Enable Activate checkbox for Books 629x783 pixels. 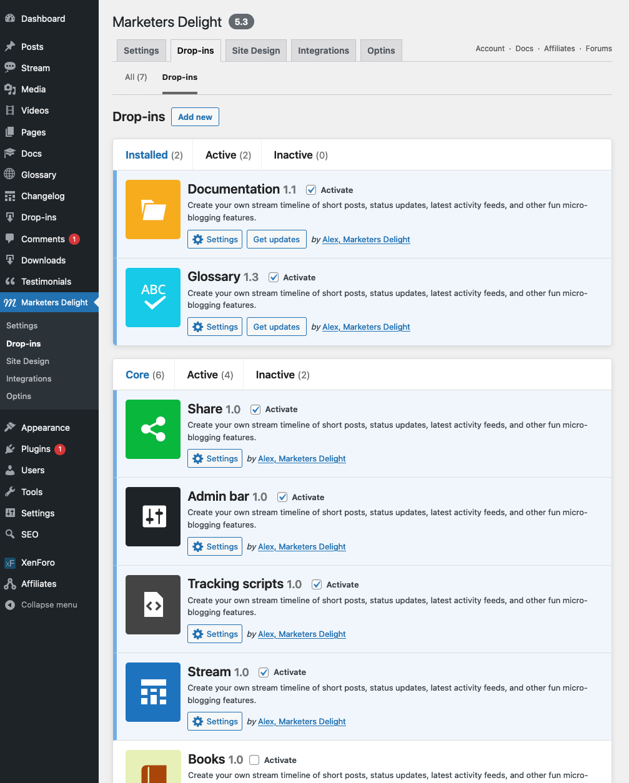pos(254,760)
